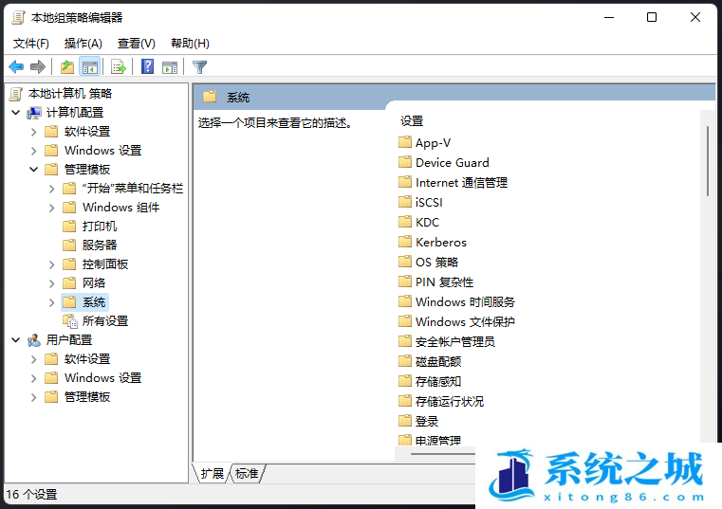Select the KDC folder icon
This screenshot has height=509, width=722.
point(405,222)
